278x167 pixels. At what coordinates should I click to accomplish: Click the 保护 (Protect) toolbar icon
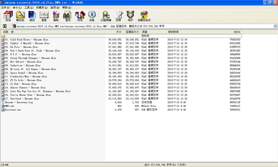point(130,16)
